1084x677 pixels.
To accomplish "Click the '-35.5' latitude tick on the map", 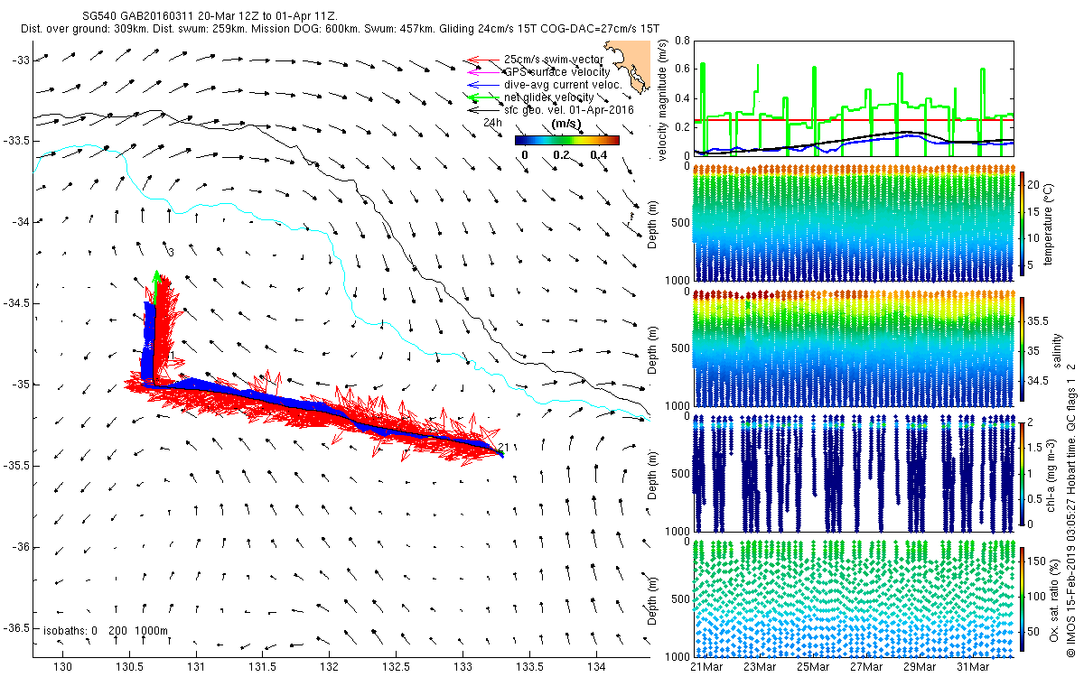I will [x=17, y=466].
